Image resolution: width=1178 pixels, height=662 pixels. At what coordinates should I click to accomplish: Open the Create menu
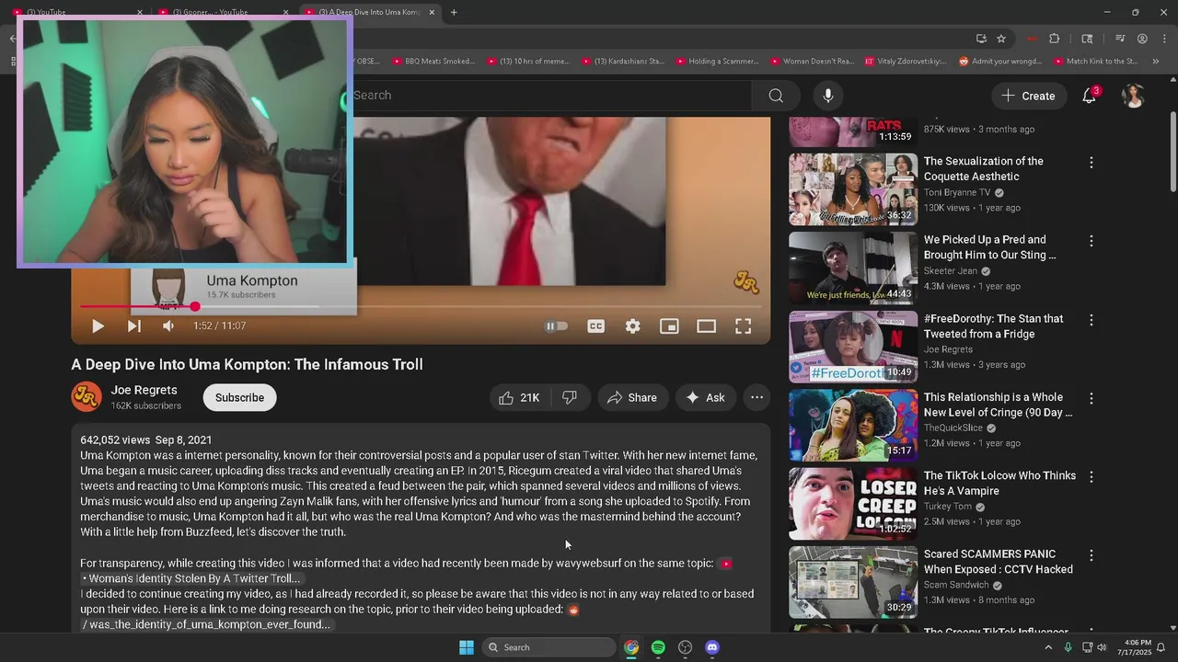[1028, 96]
